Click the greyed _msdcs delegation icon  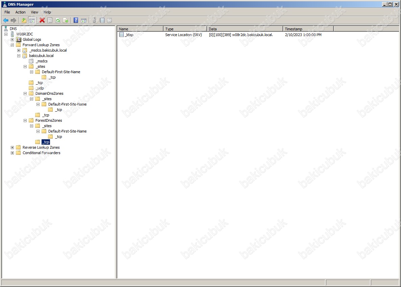pos(31,61)
